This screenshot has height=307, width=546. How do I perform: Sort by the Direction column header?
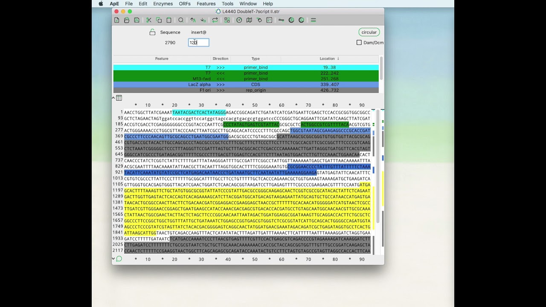click(x=221, y=59)
